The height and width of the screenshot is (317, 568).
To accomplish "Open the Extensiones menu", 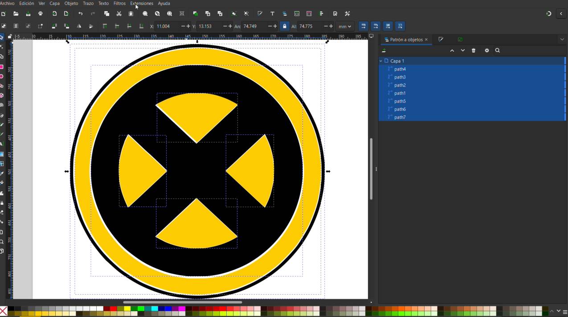I will (x=142, y=3).
